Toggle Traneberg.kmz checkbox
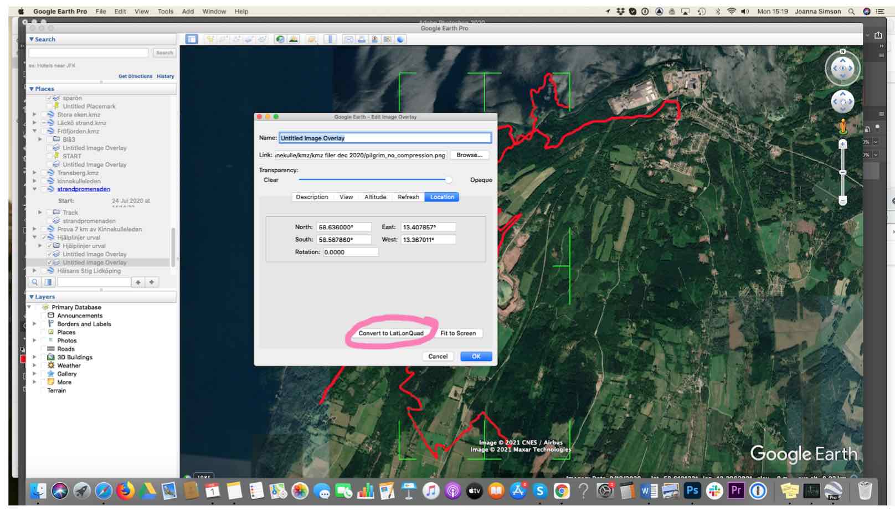Viewport: 895px width, 516px height. pyautogui.click(x=44, y=173)
